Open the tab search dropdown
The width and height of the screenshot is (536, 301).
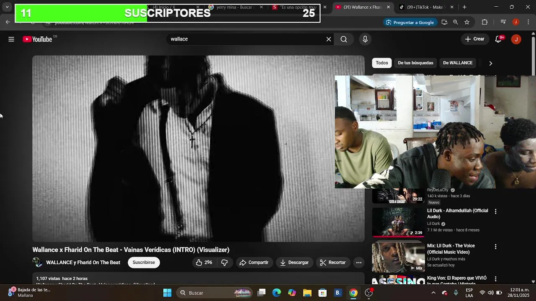coord(7,7)
